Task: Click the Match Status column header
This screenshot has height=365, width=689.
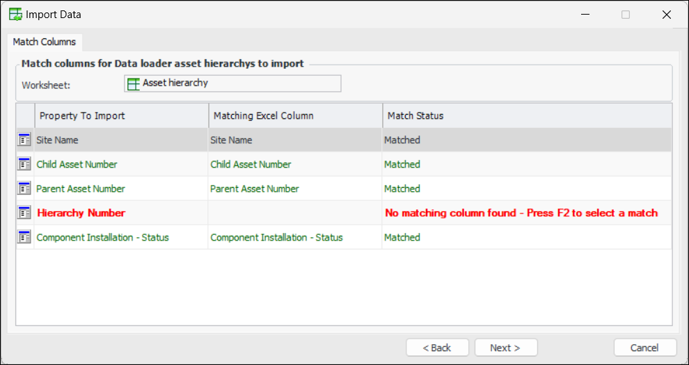Action: tap(527, 115)
